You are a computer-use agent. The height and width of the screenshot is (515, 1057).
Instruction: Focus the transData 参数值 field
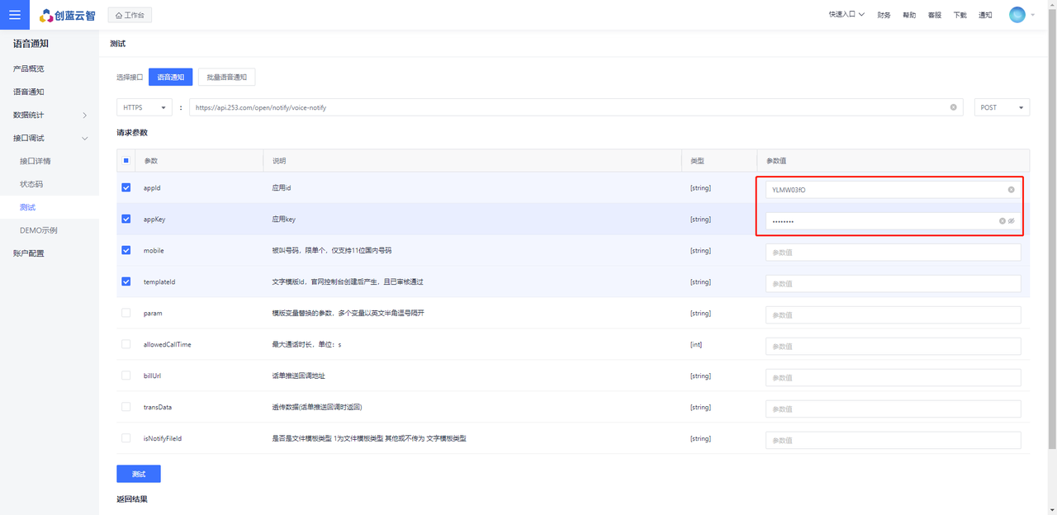[893, 409]
